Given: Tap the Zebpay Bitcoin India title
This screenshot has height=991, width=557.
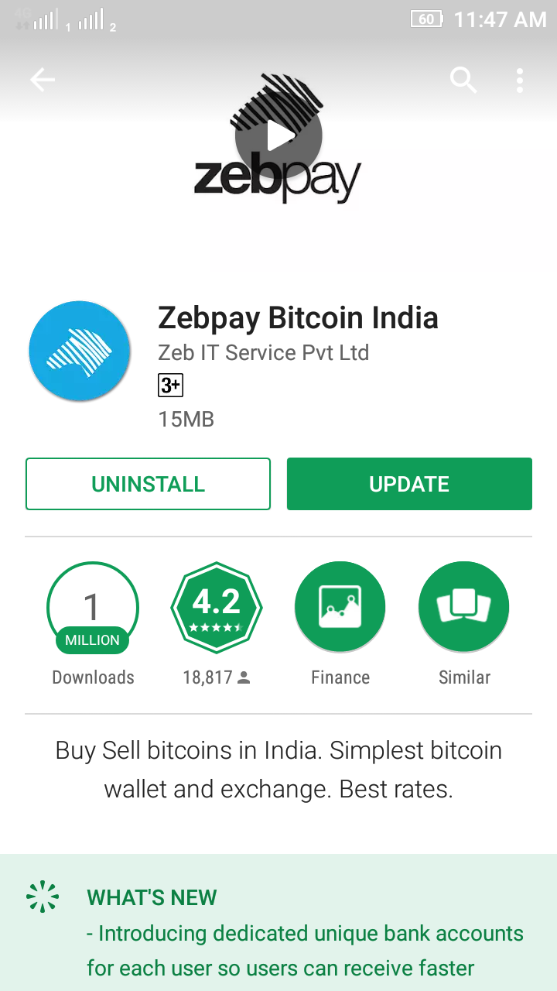Looking at the screenshot, I should point(298,318).
